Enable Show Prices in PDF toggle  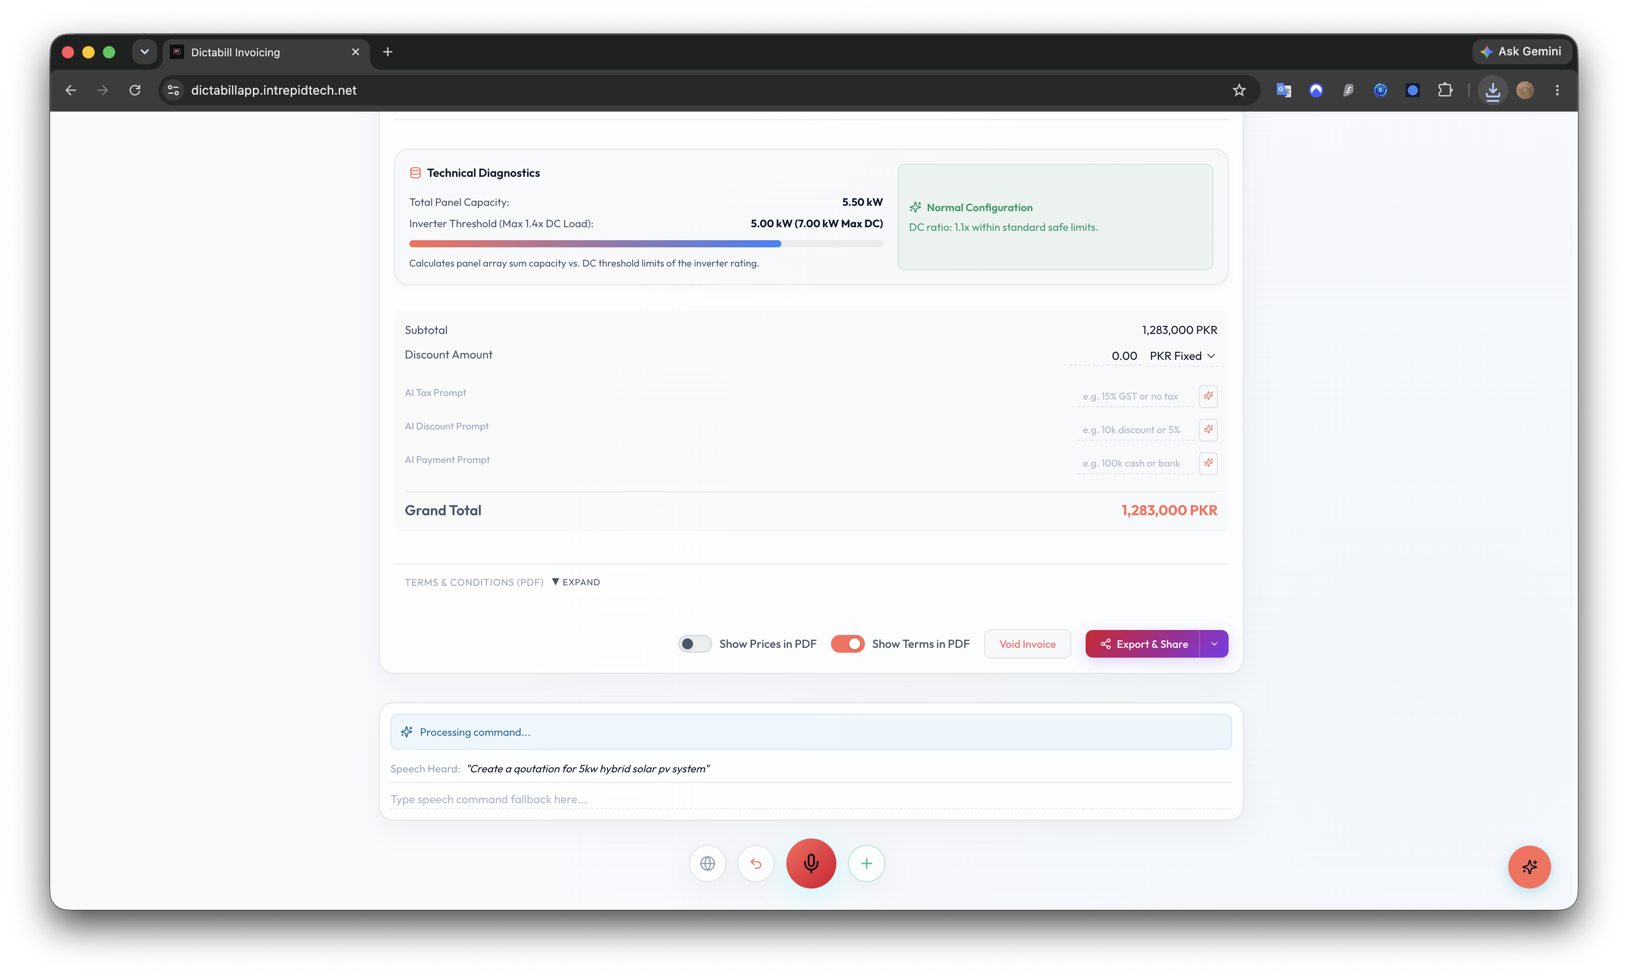pyautogui.click(x=694, y=644)
